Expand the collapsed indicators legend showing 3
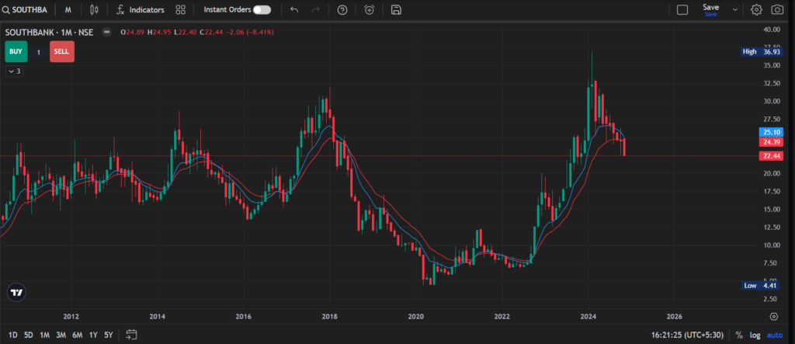Image resolution: width=795 pixels, height=344 pixels. point(14,71)
